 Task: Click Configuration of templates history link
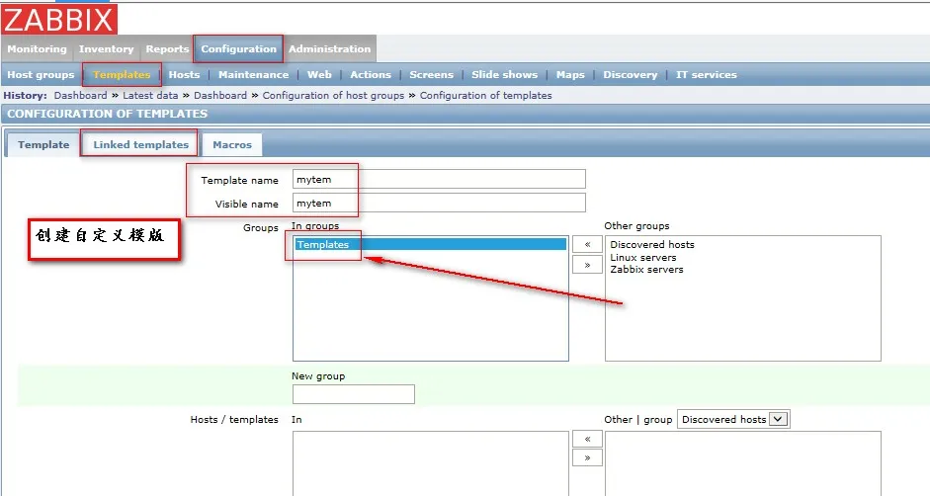point(486,96)
